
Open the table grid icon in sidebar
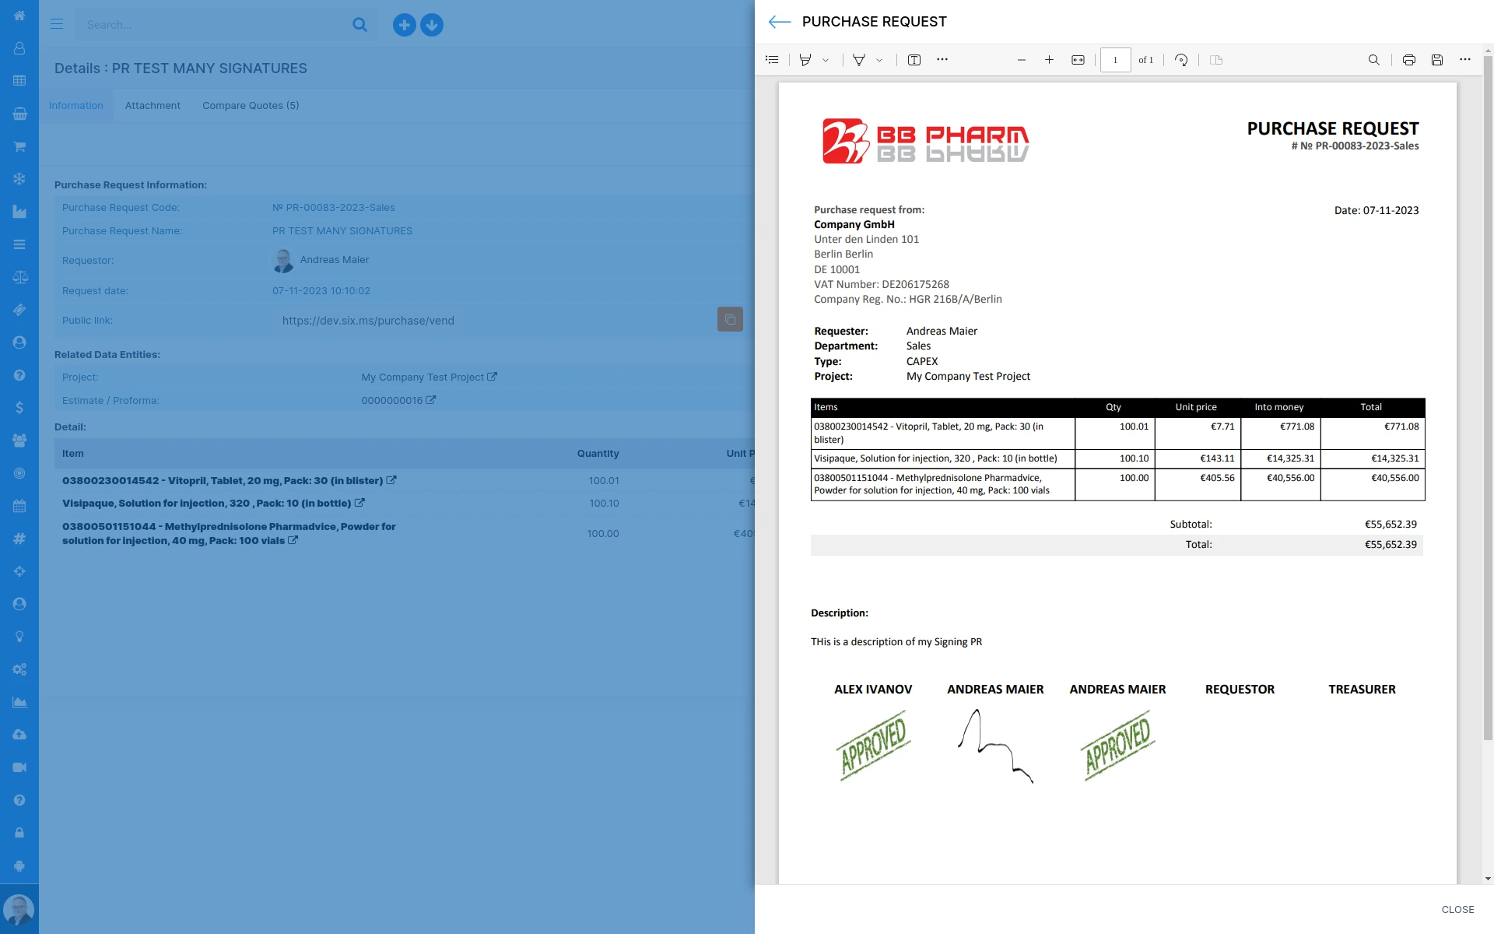coord(19,81)
